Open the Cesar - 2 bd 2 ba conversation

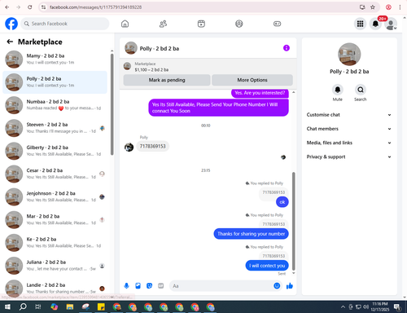[55, 174]
